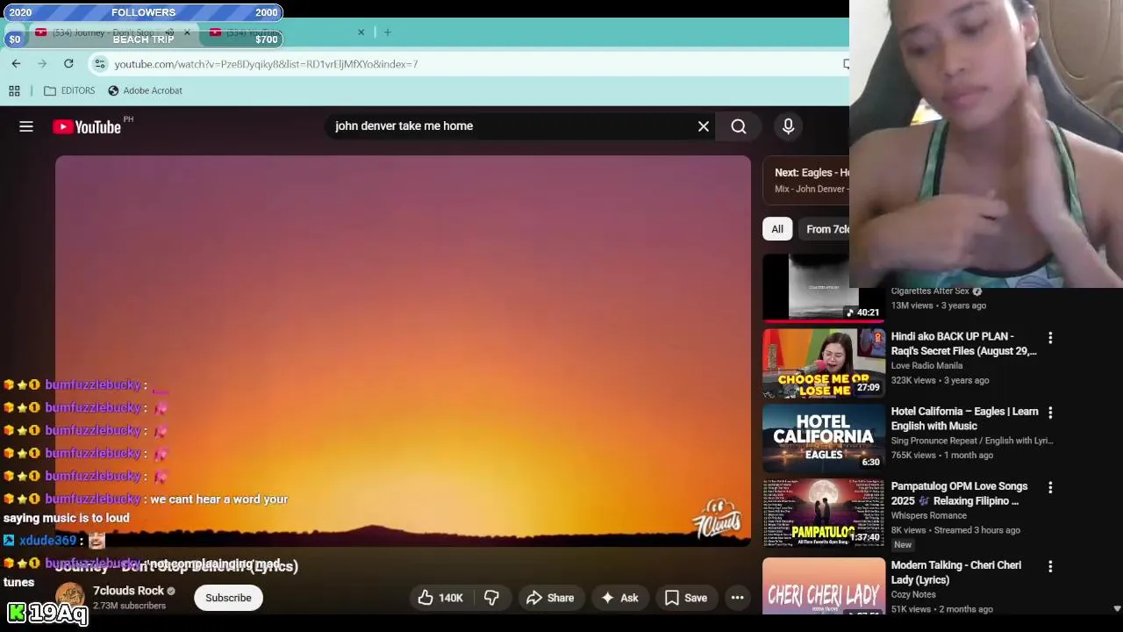The image size is (1123, 632).
Task: Open options for Pampatulog OPM Love Songs
Action: [1050, 487]
